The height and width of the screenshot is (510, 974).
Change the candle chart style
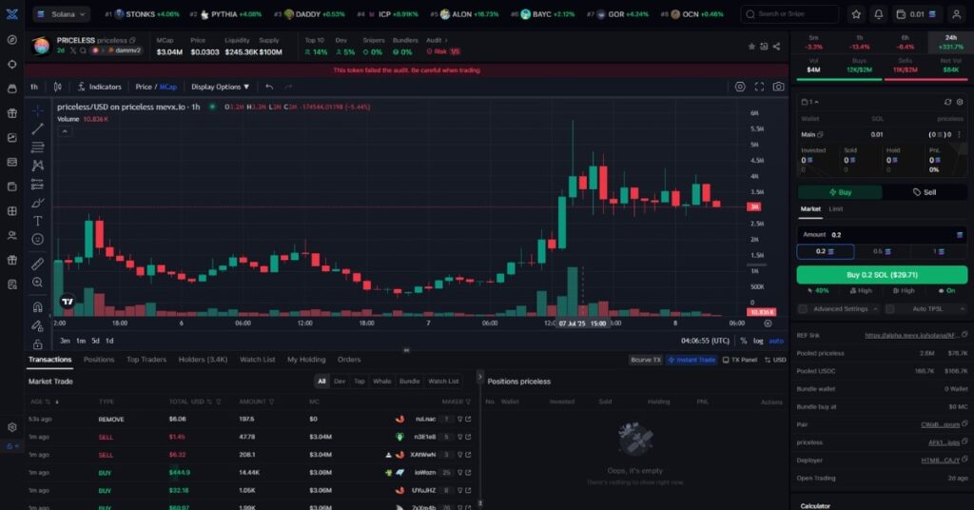coord(58,87)
